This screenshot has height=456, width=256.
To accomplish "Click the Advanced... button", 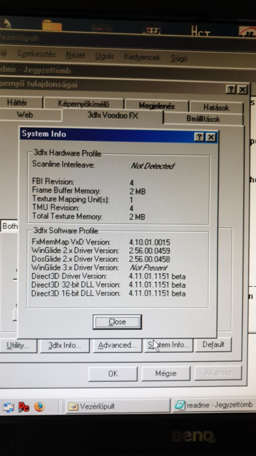I will 117,345.
